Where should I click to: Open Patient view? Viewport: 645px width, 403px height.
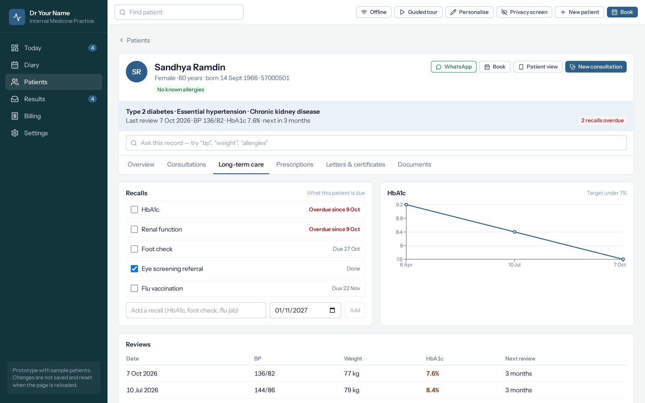538,67
